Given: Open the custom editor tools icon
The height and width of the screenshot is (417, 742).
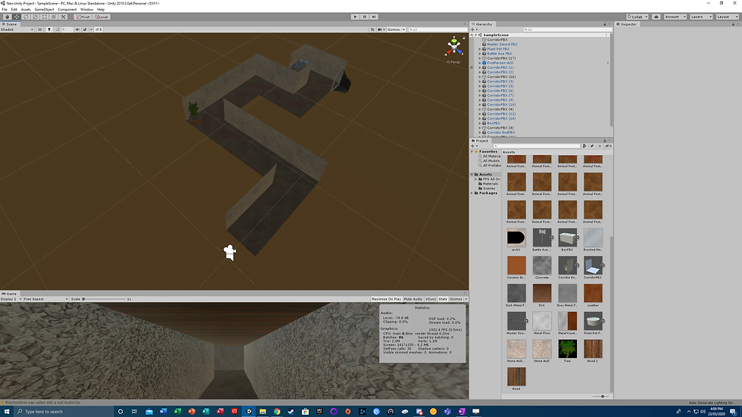Looking at the screenshot, I should [63, 17].
